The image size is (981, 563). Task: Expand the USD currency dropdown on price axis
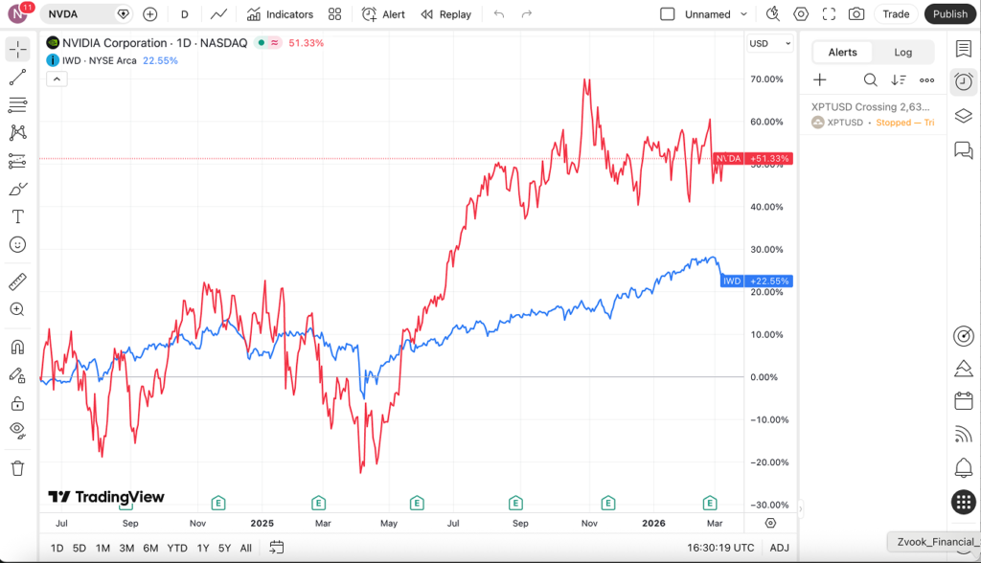[769, 43]
